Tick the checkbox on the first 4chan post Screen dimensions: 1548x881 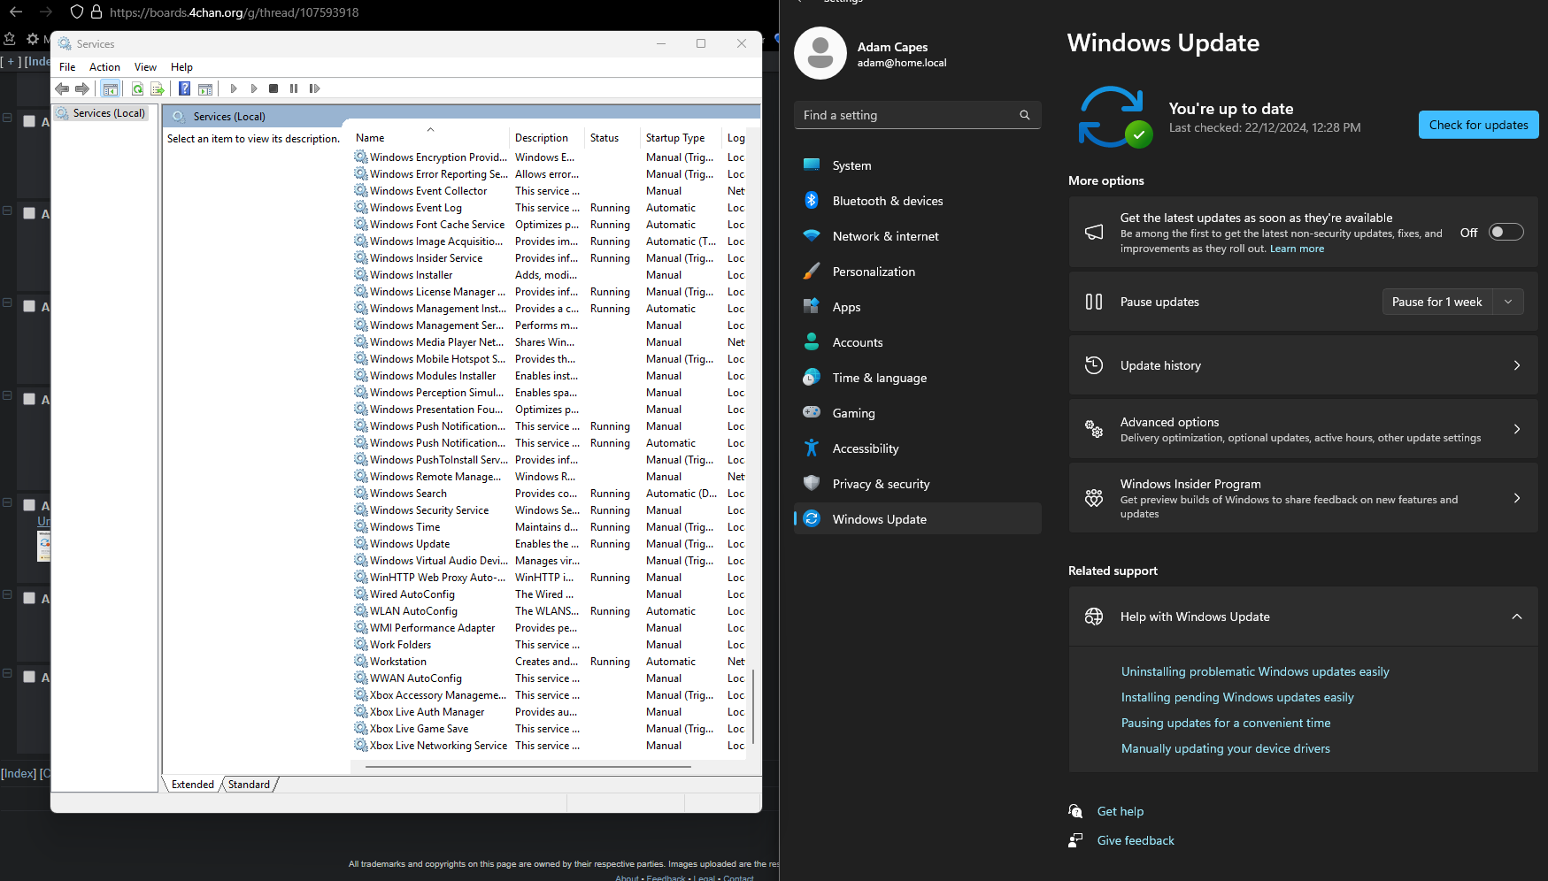tap(29, 121)
